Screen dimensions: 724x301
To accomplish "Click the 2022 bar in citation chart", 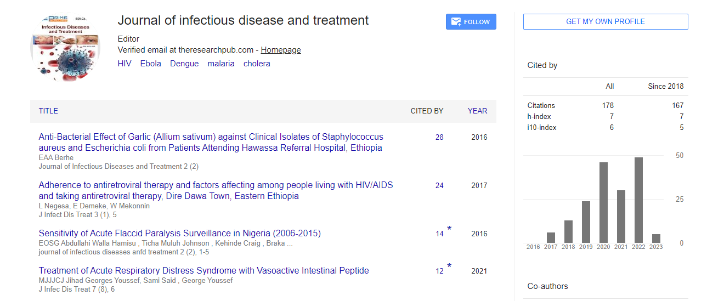I will pos(638,200).
